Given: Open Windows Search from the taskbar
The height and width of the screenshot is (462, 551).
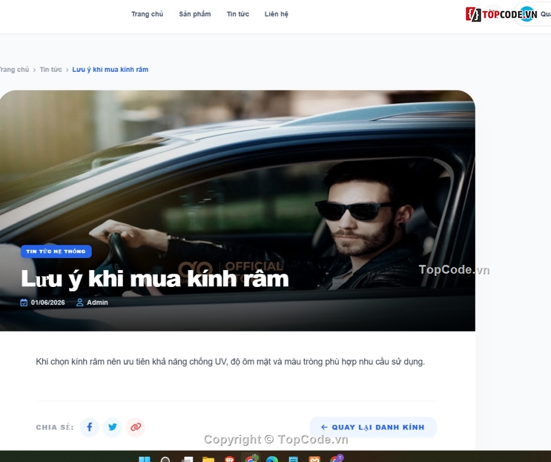Looking at the screenshot, I should pyautogui.click(x=165, y=459).
